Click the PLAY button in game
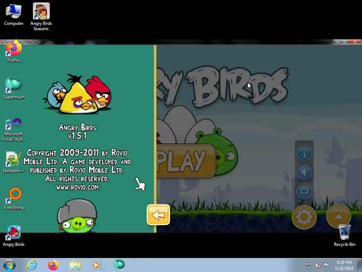The image size is (362, 272). coord(186,161)
